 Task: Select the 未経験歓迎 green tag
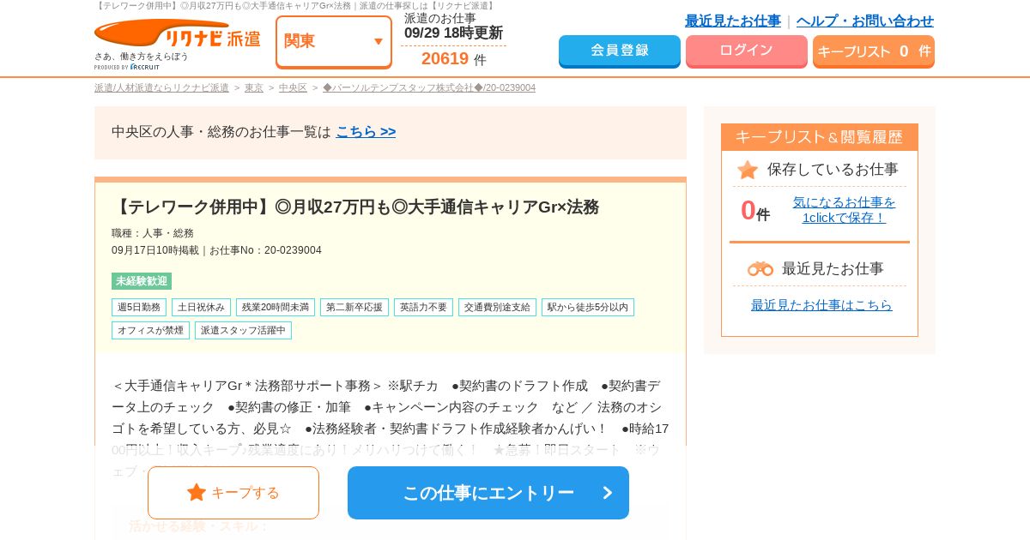pos(142,281)
